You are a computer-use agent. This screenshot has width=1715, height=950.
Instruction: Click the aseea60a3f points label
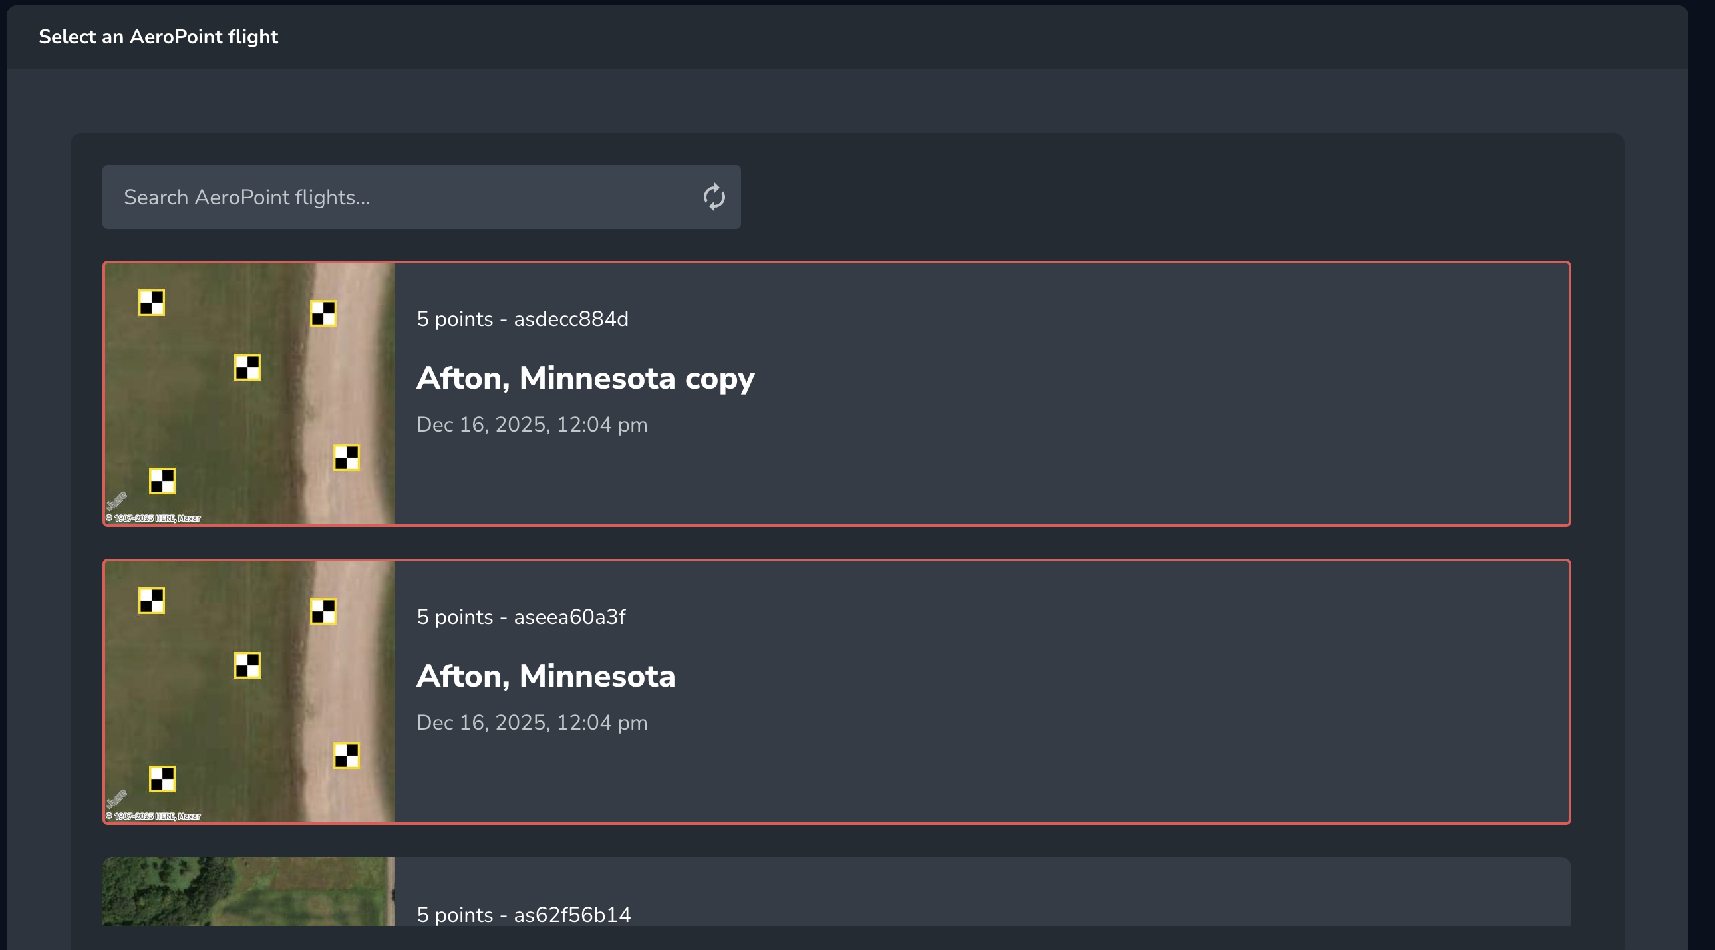(x=521, y=617)
